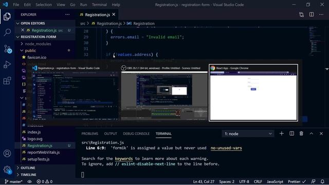Split the terminal panel
Image resolution: width=329 pixels, height=185 pixels.
click(291, 134)
